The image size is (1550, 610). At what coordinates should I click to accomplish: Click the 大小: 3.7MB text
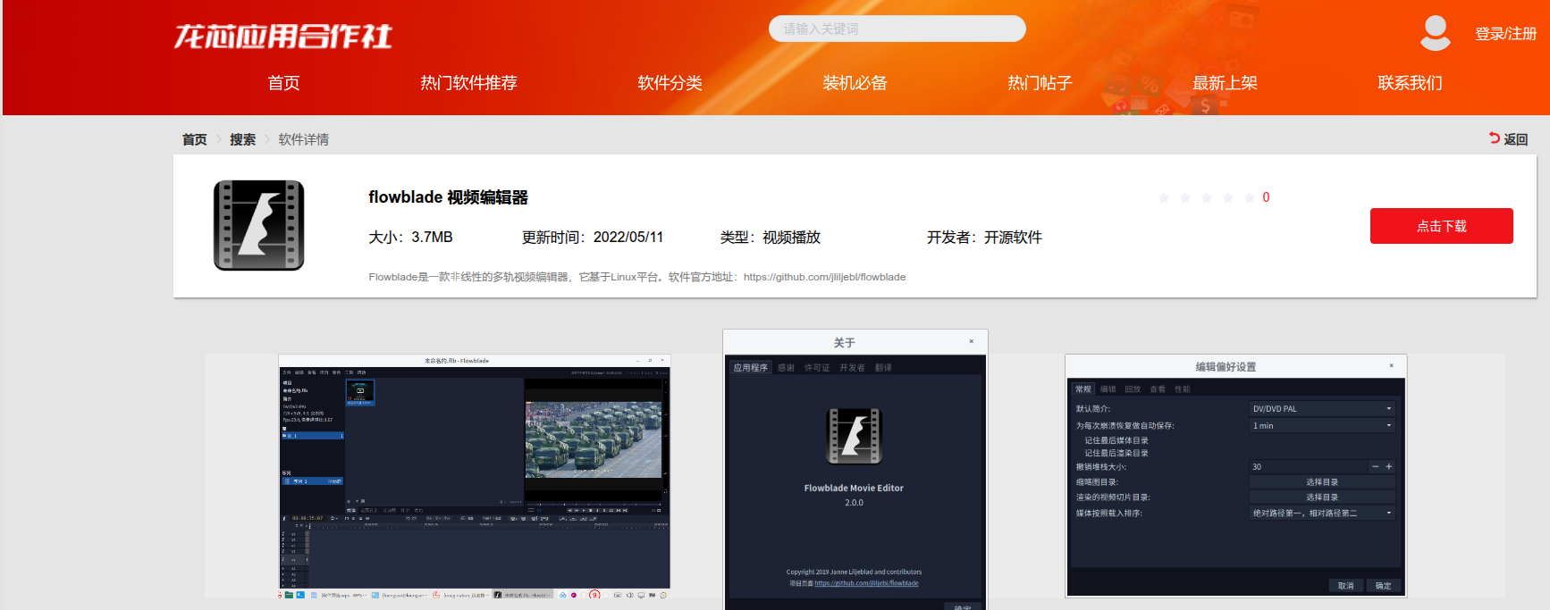click(x=411, y=238)
